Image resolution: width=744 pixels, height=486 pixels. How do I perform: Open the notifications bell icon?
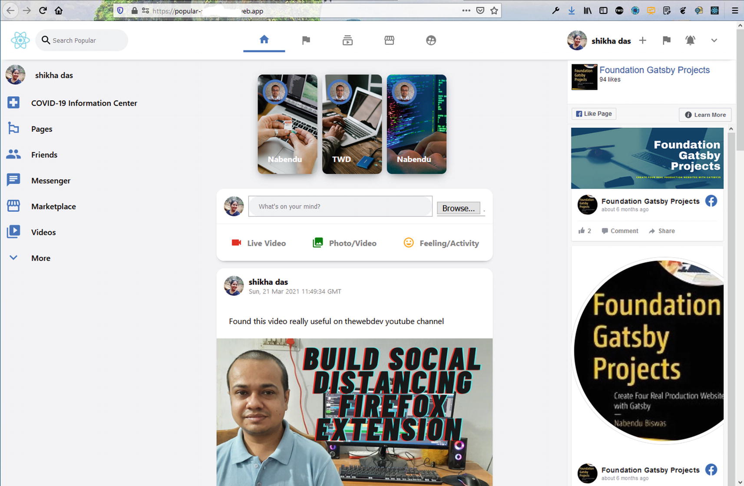(x=690, y=40)
